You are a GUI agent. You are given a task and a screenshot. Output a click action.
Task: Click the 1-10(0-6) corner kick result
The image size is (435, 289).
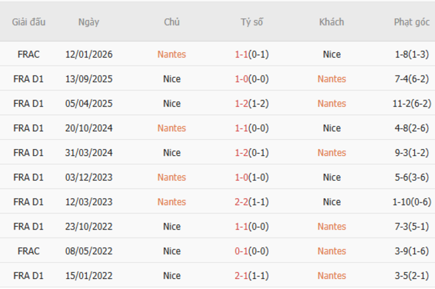point(412,202)
